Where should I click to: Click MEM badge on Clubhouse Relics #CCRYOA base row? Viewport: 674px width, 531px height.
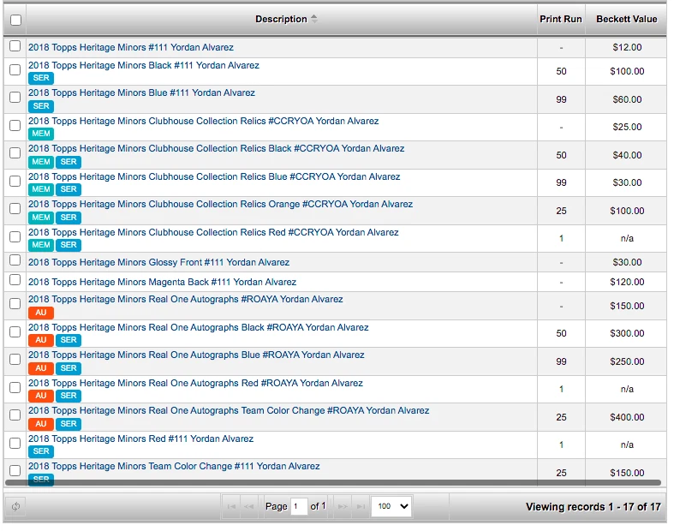tap(41, 134)
